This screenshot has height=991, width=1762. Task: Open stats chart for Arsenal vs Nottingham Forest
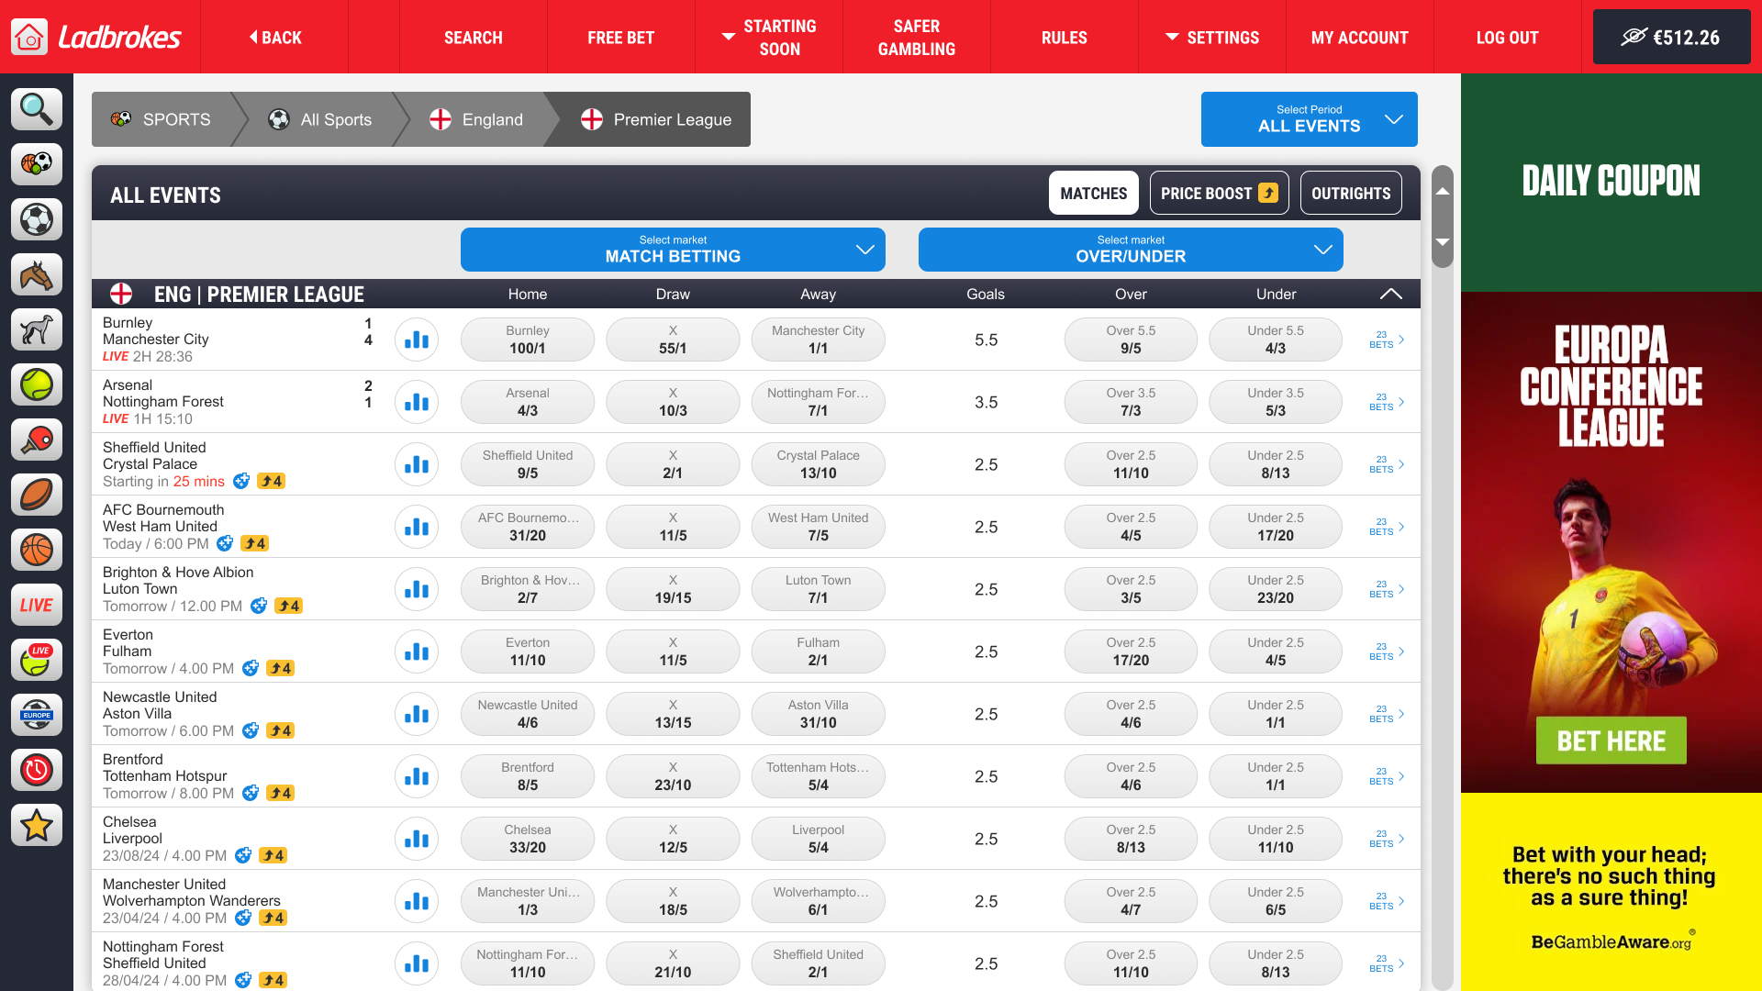[417, 402]
